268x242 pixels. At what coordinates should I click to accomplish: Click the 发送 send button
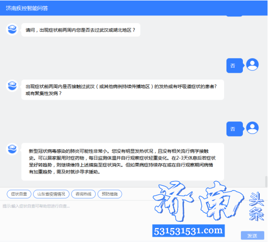coord(253,236)
